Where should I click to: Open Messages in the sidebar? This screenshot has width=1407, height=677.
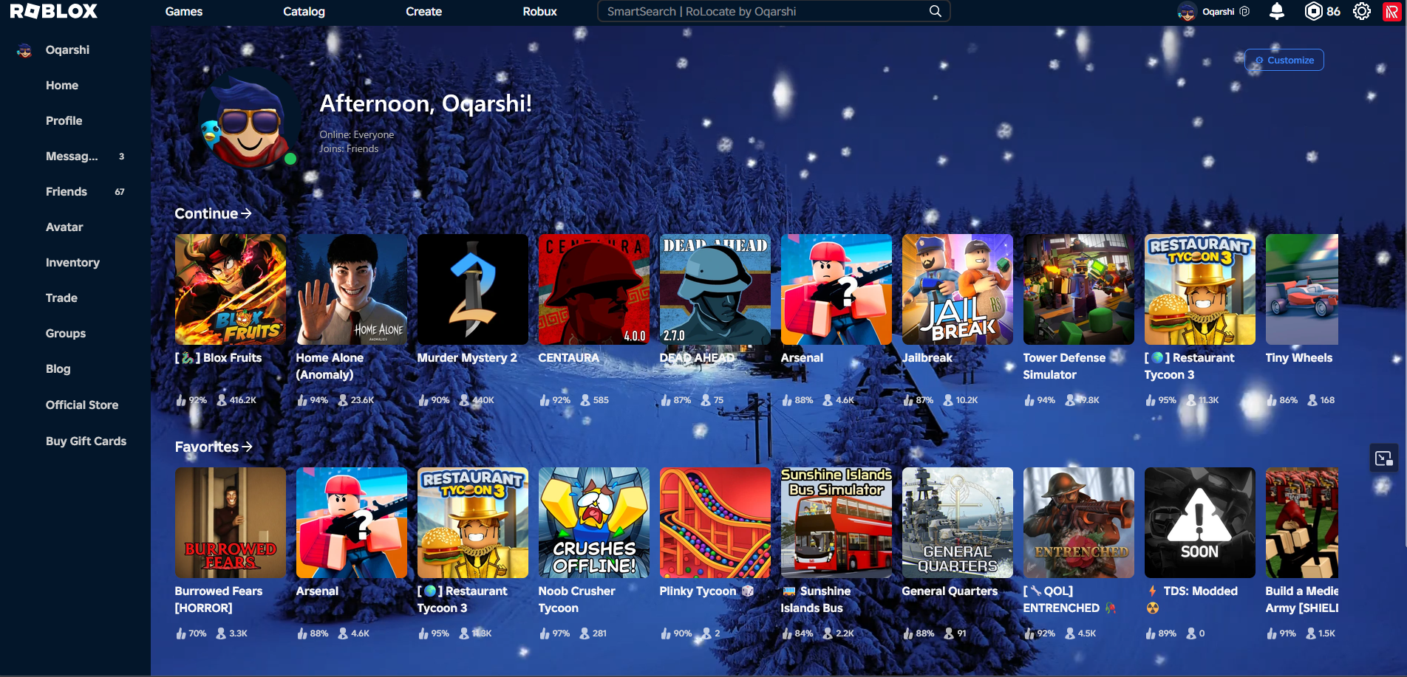coord(72,156)
